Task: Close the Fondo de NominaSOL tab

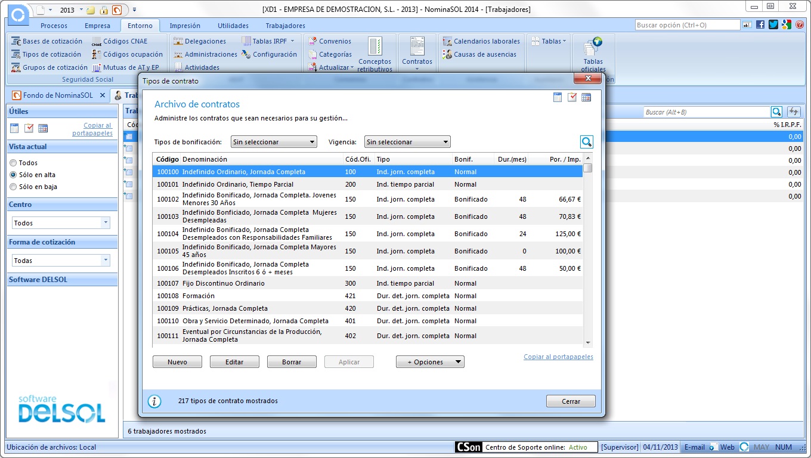Action: [103, 95]
